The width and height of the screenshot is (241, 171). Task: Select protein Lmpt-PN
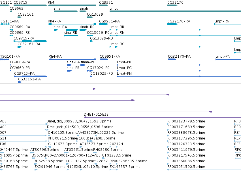(x=228, y=59)
